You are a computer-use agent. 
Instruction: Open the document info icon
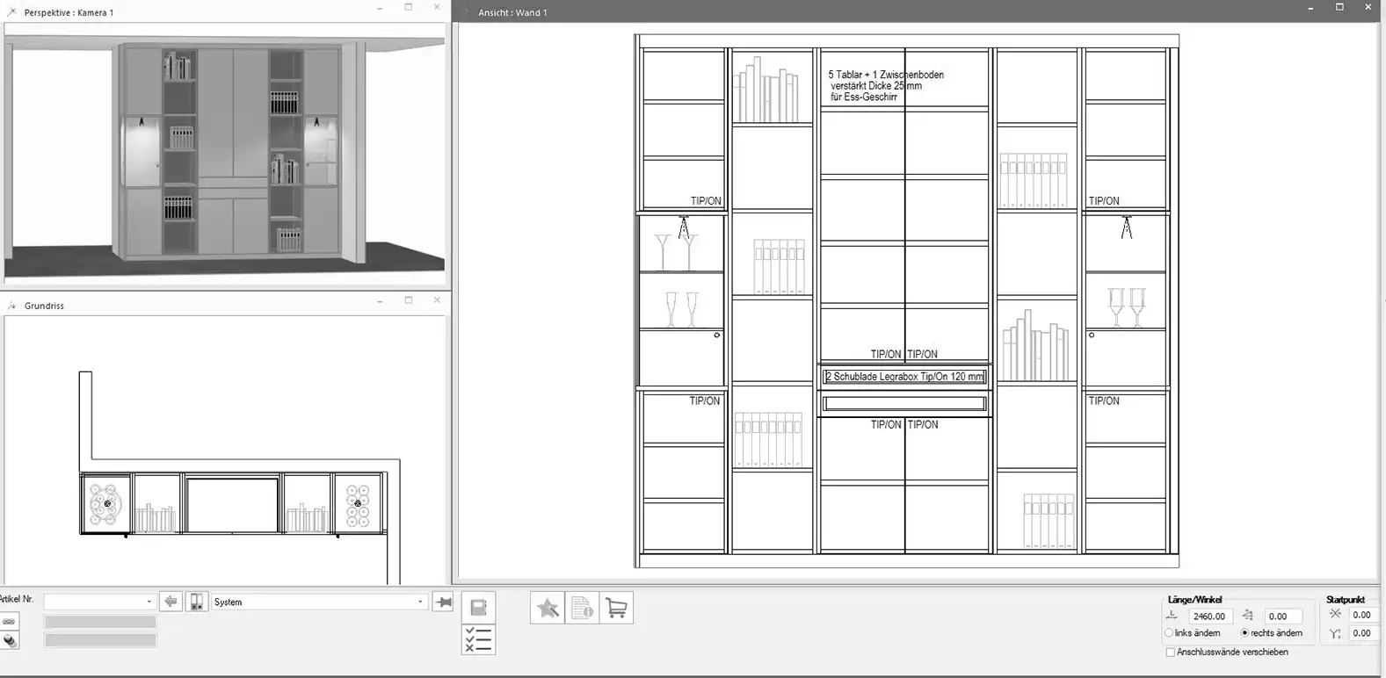(x=582, y=608)
